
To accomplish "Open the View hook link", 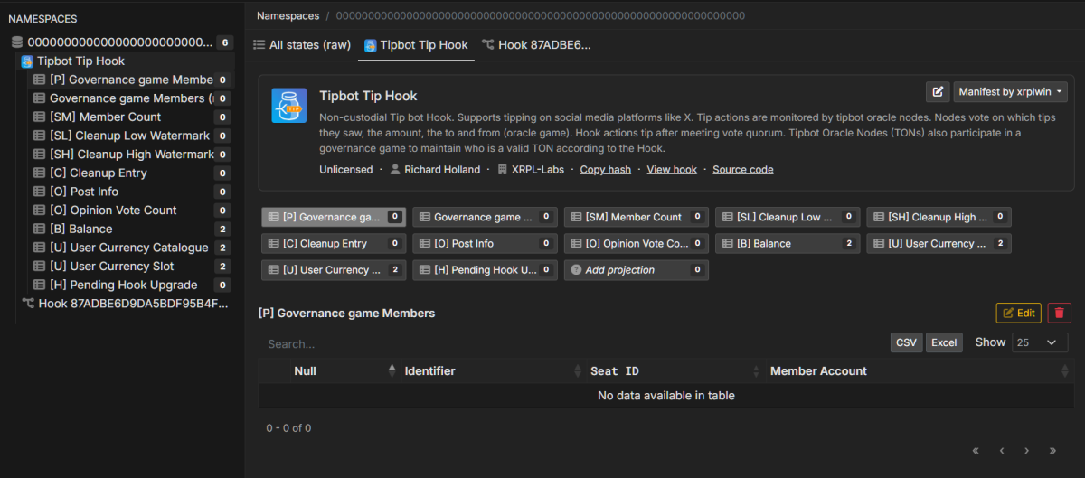I will (x=672, y=169).
